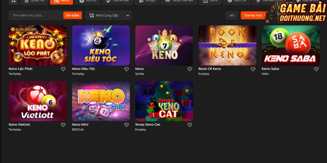
Task: Click the title text Keno Mini
Action: (x=80, y=125)
